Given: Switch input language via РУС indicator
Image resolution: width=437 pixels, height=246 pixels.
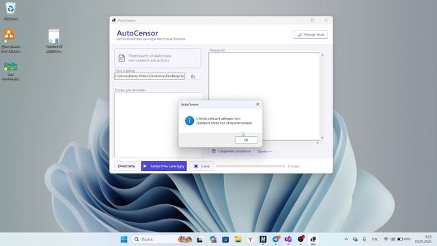Looking at the screenshot, I should click(375, 239).
